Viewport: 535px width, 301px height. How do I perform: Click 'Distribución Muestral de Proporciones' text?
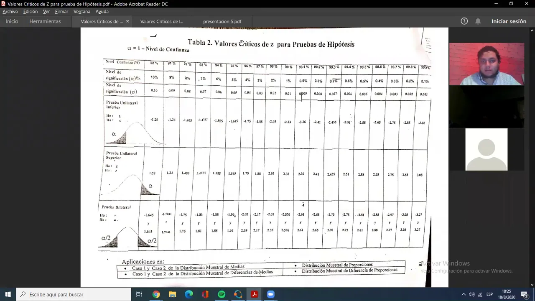tap(337, 265)
